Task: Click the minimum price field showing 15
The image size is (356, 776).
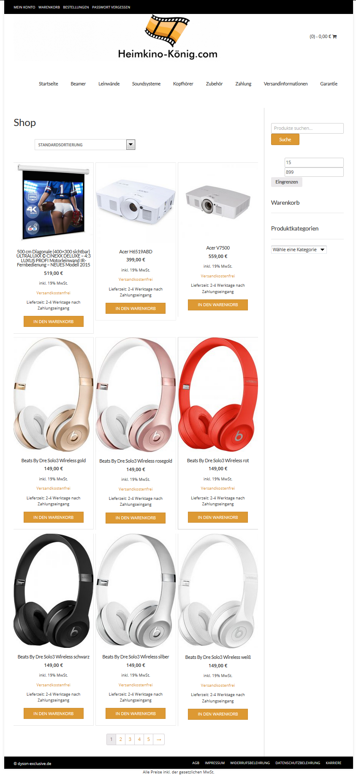Action: [314, 162]
